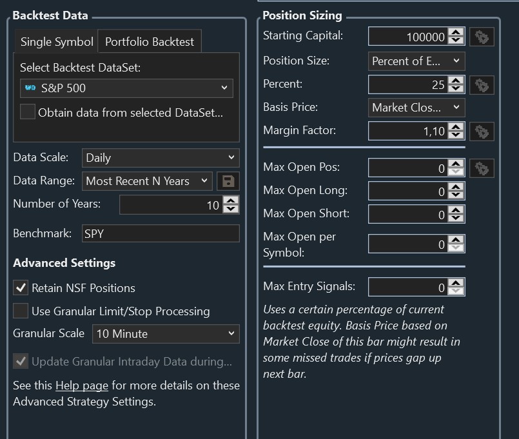Increase Max Entry Signals with up arrow
Image resolution: width=519 pixels, height=439 pixels.
pyautogui.click(x=456, y=282)
